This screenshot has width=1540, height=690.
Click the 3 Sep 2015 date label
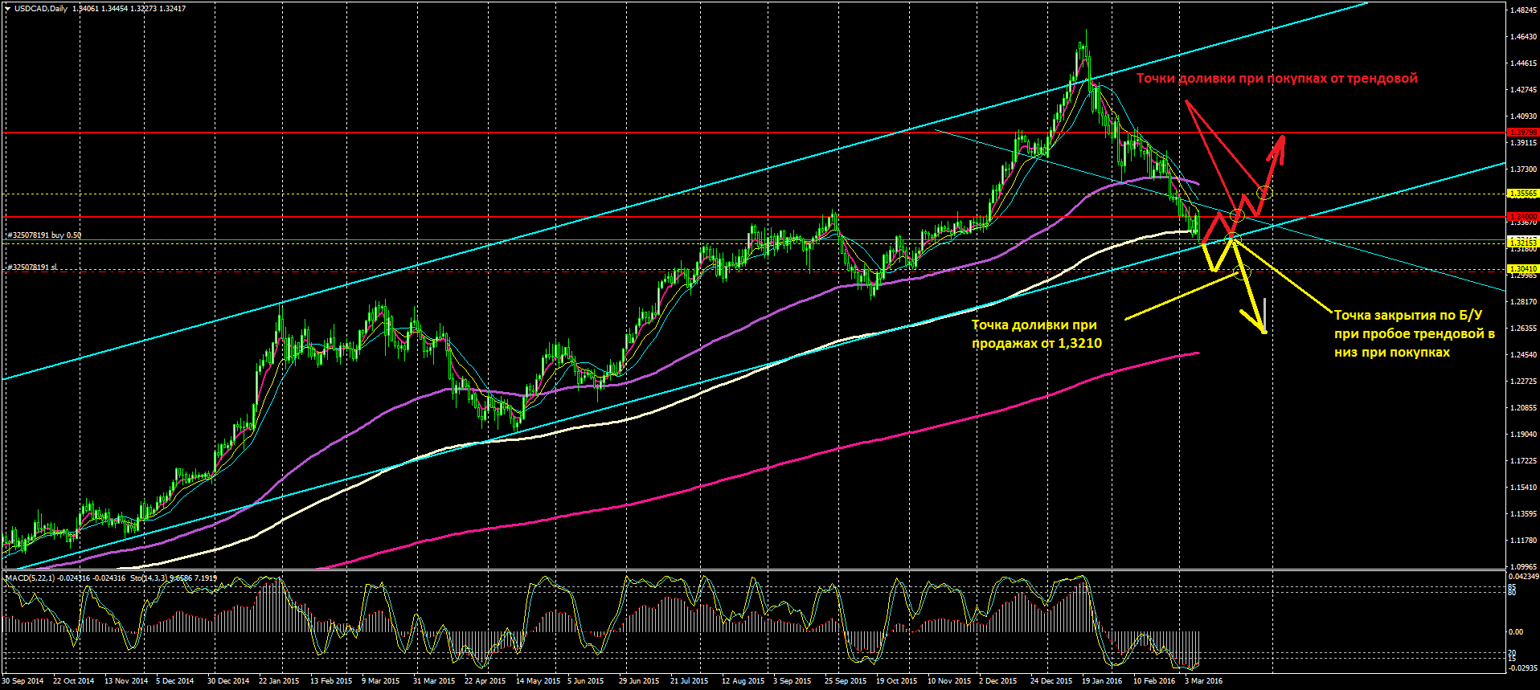coord(793,681)
